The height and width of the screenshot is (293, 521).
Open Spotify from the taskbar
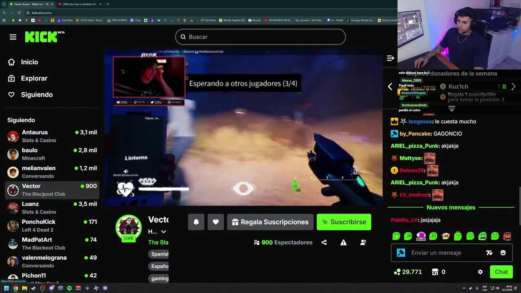[x=69, y=288]
